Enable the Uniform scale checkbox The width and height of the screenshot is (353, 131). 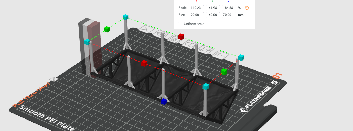tap(181, 24)
